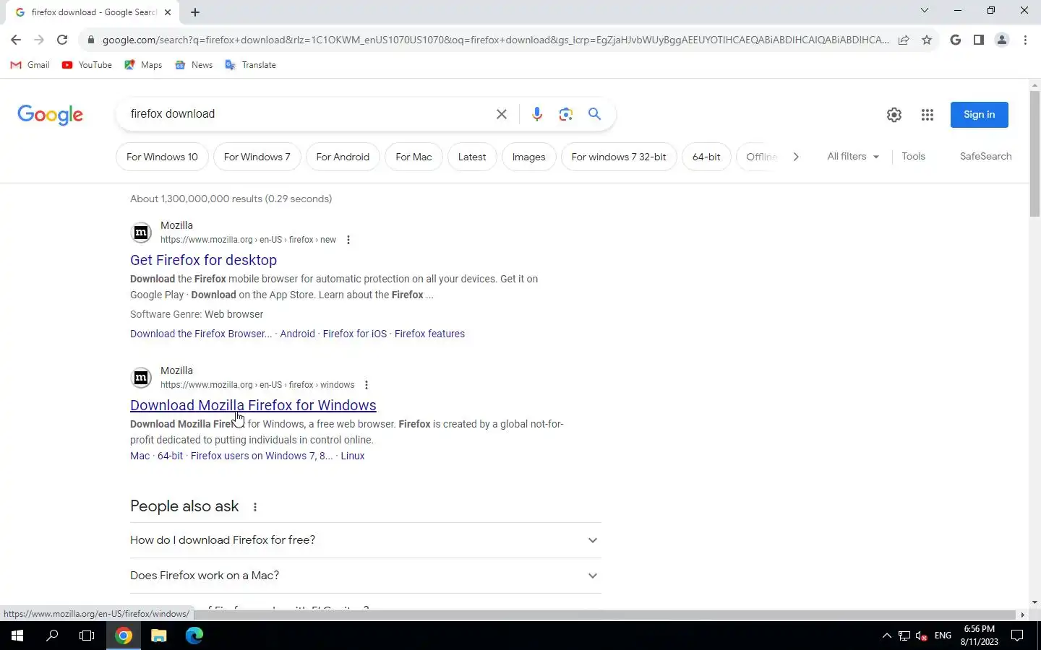Open SafeSearch settings

[985, 156]
